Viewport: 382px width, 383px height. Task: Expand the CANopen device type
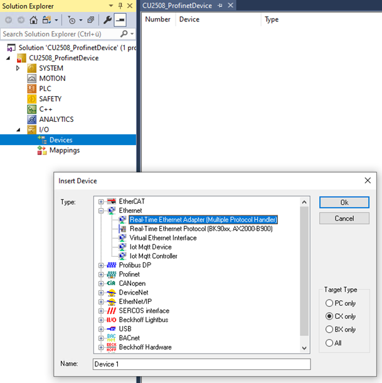click(x=101, y=283)
